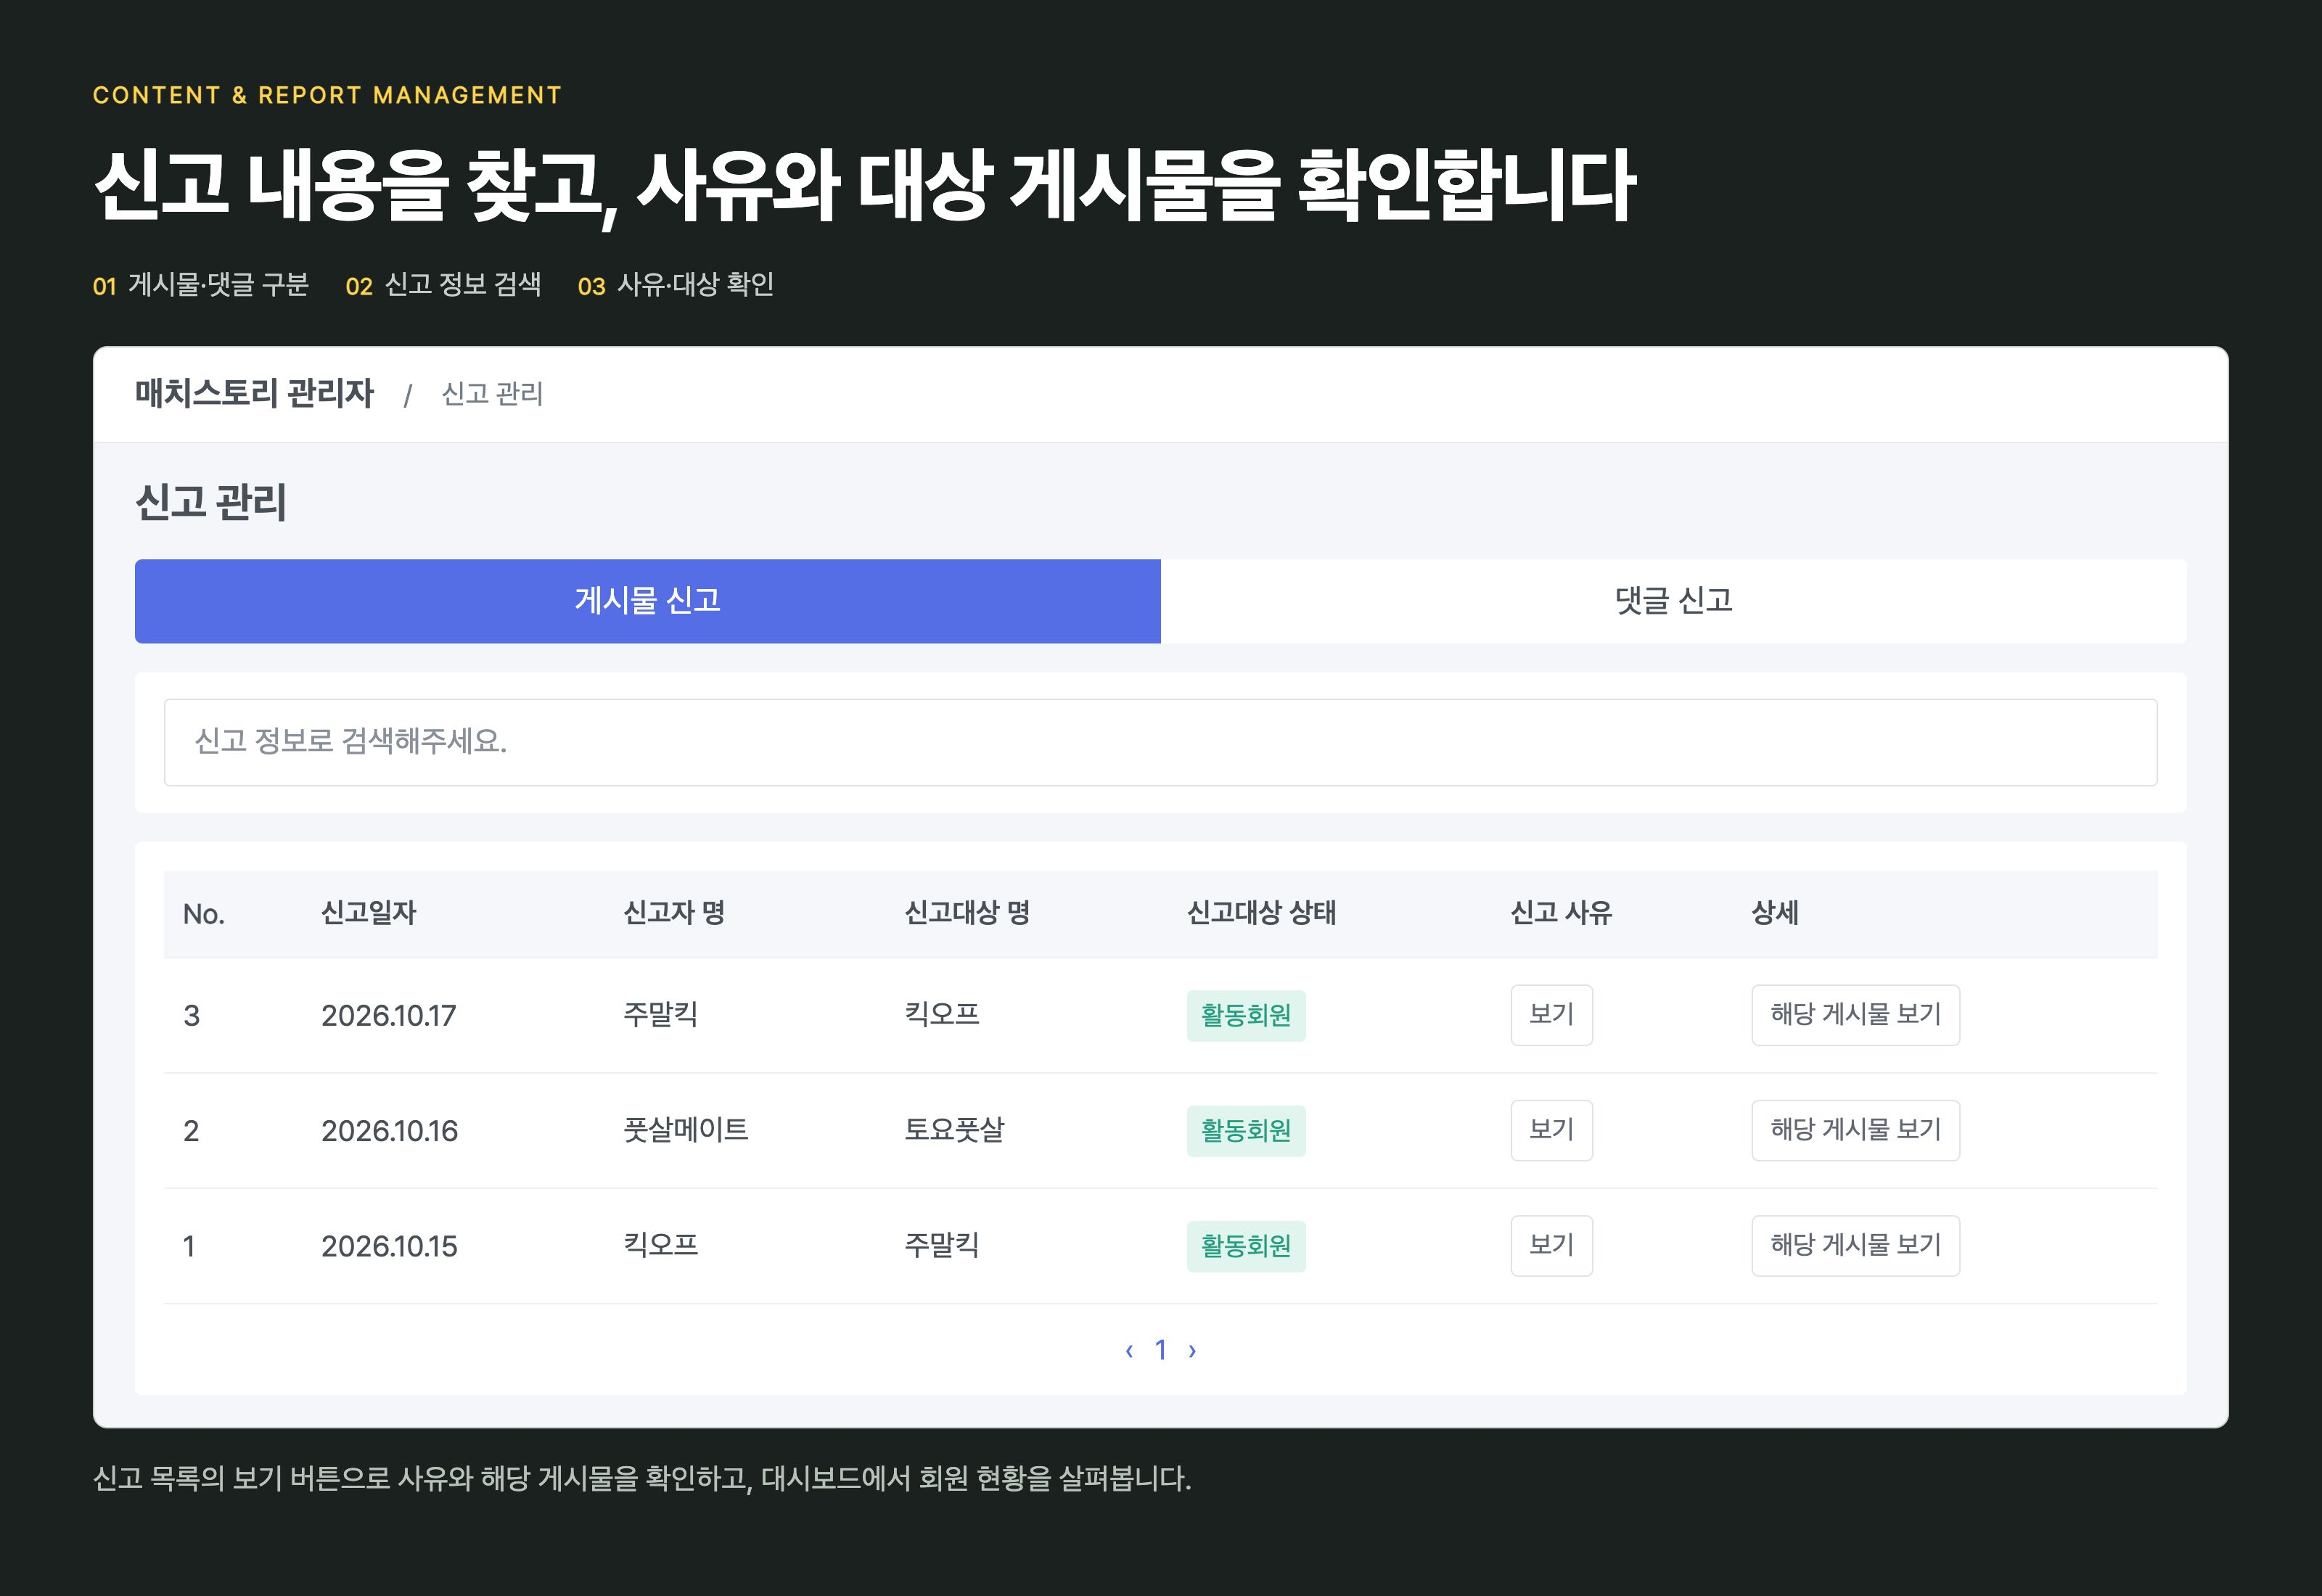Screen dimensions: 2322x1596
Task: Click the 활동회원 badge in the 2026.10.15 row
Action: point(1246,1246)
